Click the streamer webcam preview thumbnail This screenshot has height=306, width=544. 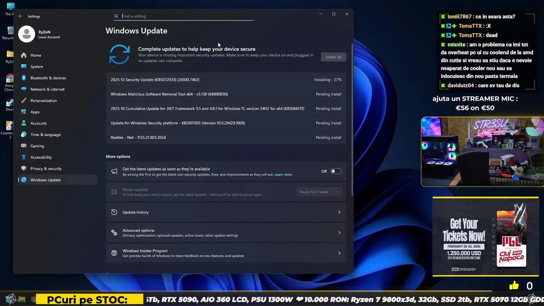pyautogui.click(x=482, y=152)
